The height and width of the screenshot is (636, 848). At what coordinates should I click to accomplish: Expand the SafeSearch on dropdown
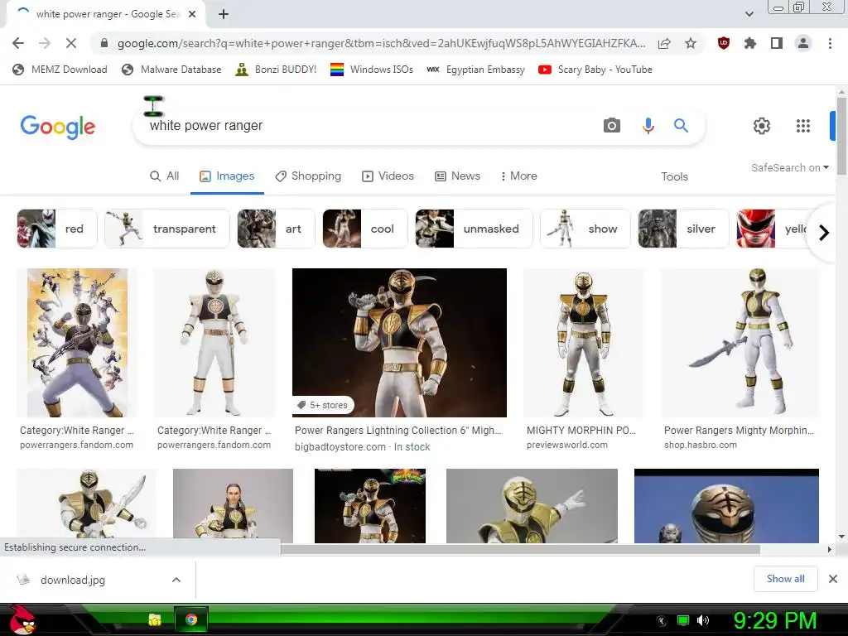pyautogui.click(x=789, y=167)
